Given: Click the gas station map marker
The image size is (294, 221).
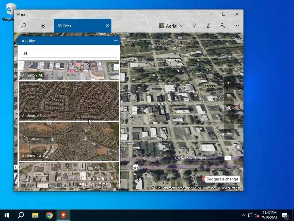Looking at the screenshot, I should pos(238,147).
